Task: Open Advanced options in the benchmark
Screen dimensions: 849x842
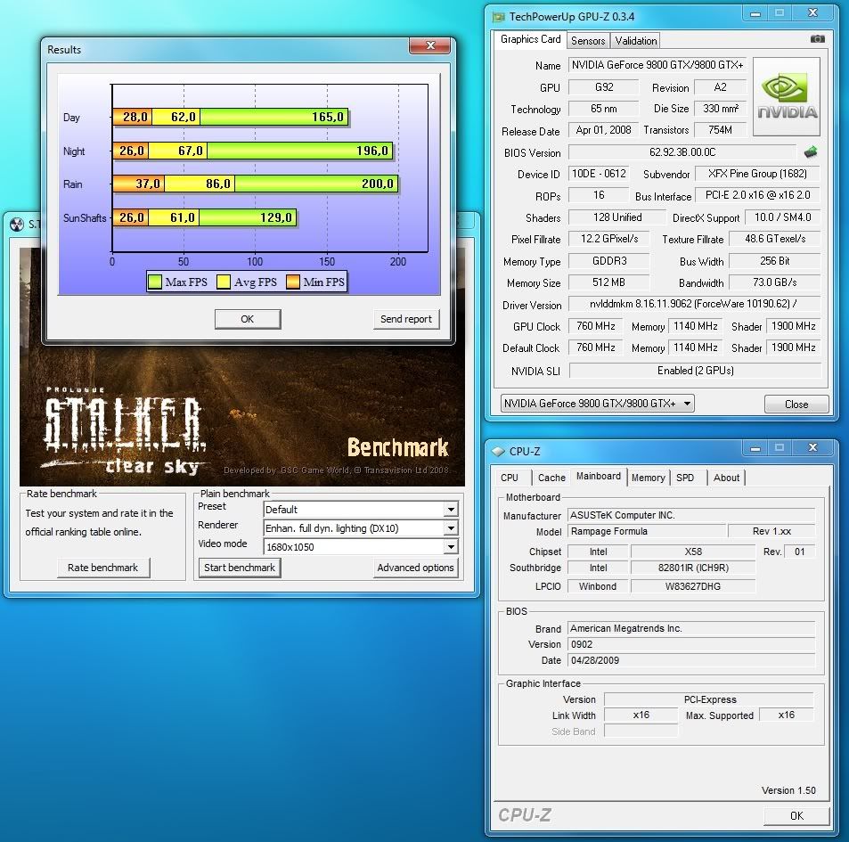Action: coord(415,568)
